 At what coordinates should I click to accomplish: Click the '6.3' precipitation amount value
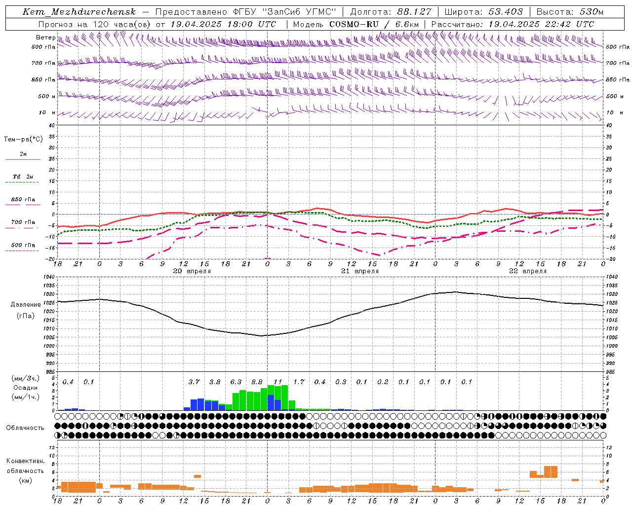tap(236, 382)
